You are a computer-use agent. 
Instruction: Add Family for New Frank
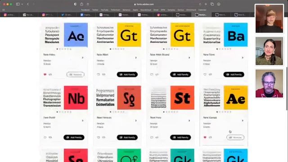coord(74,137)
